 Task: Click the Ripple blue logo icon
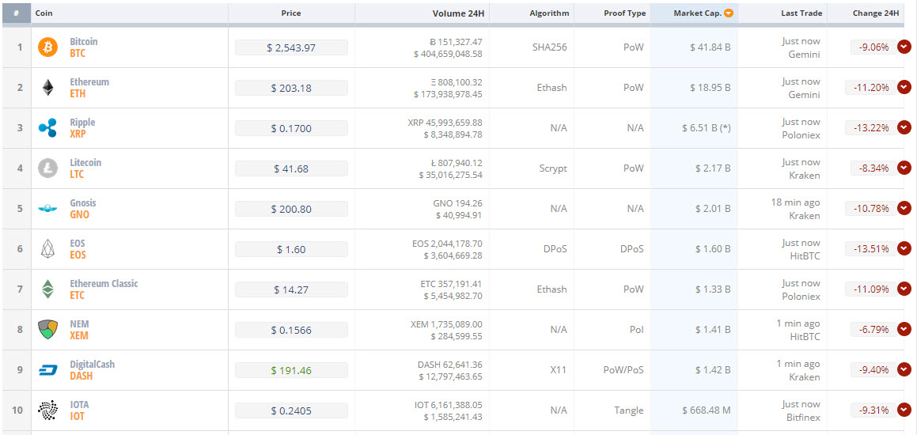[x=48, y=128]
